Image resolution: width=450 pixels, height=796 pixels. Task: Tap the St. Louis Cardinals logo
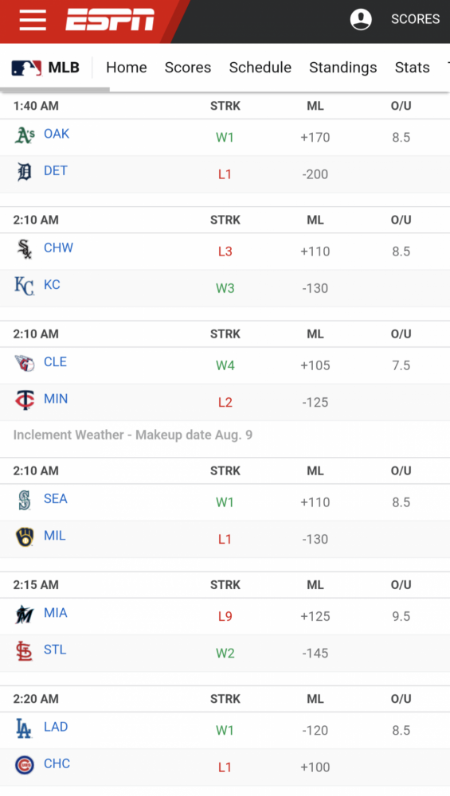(x=25, y=651)
